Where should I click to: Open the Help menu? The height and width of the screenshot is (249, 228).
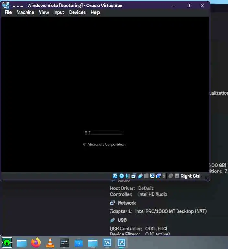95,12
